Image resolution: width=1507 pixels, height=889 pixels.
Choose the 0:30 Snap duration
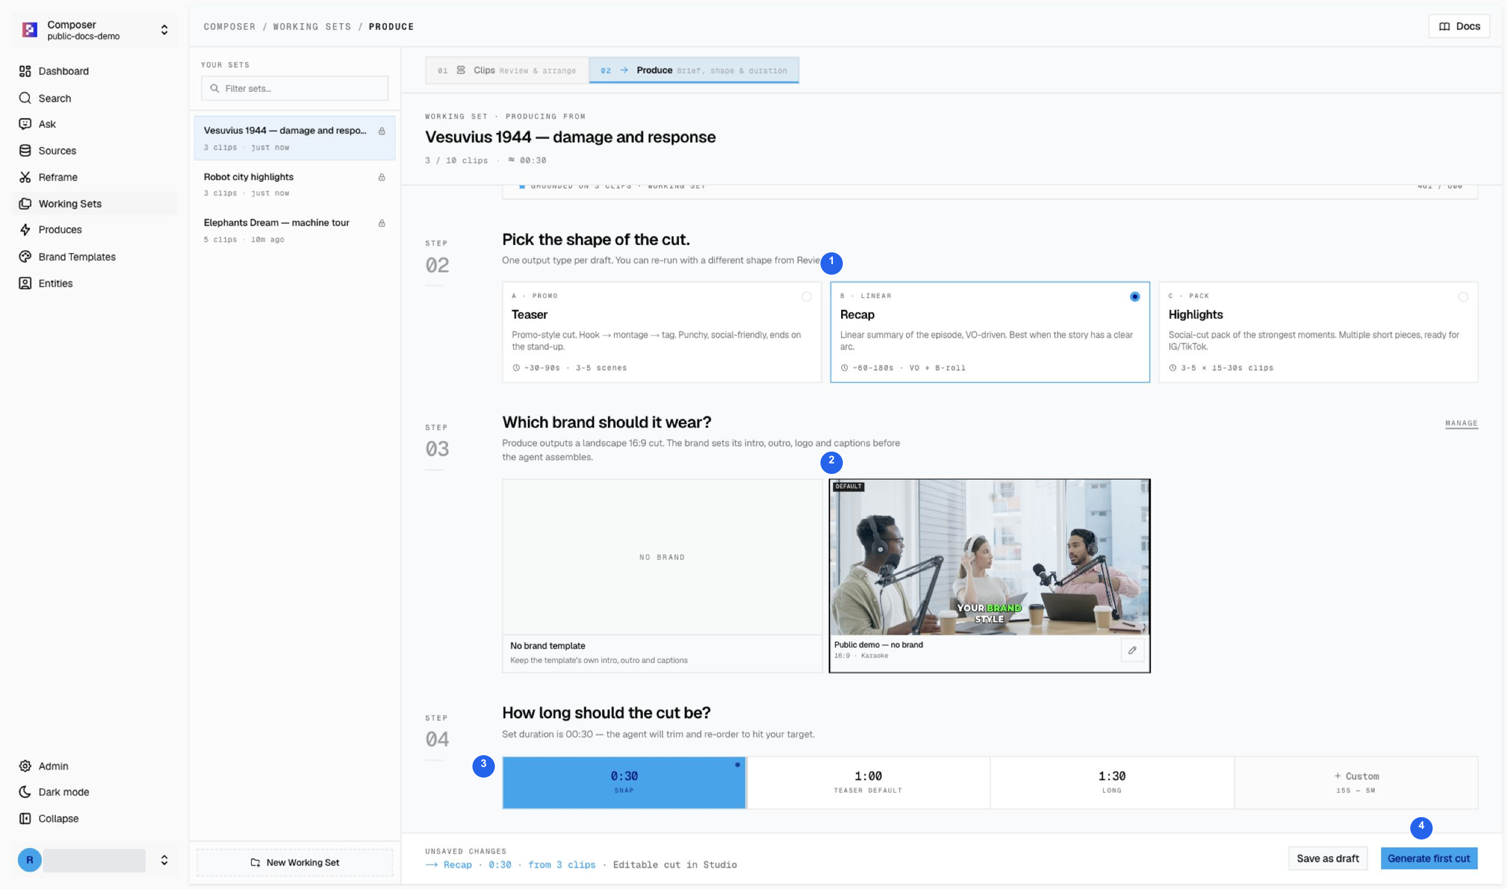pos(624,783)
